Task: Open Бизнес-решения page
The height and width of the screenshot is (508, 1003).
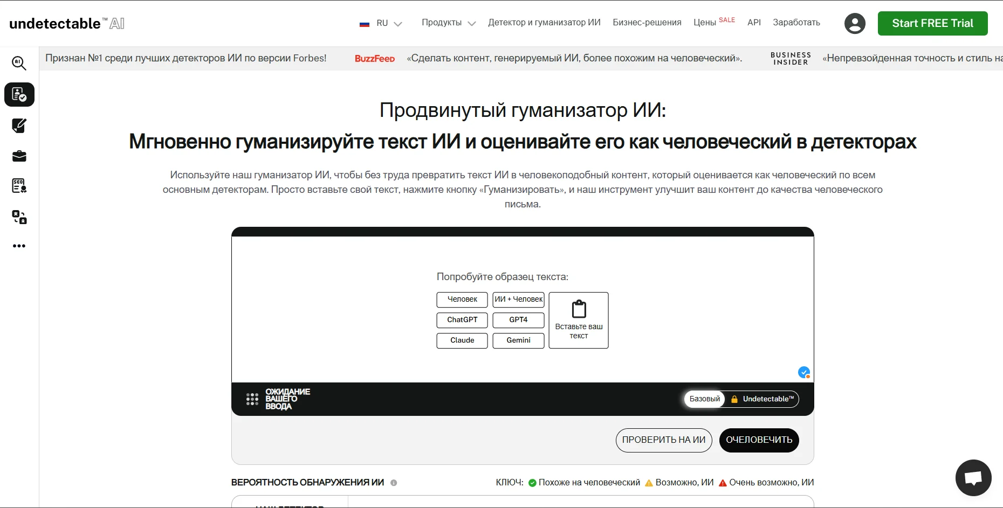Action: [647, 23]
